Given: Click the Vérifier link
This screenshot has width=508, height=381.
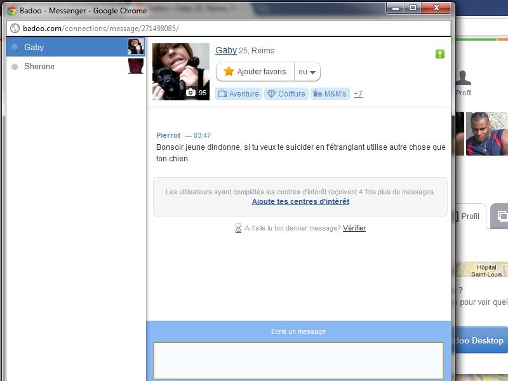Looking at the screenshot, I should pos(354,228).
